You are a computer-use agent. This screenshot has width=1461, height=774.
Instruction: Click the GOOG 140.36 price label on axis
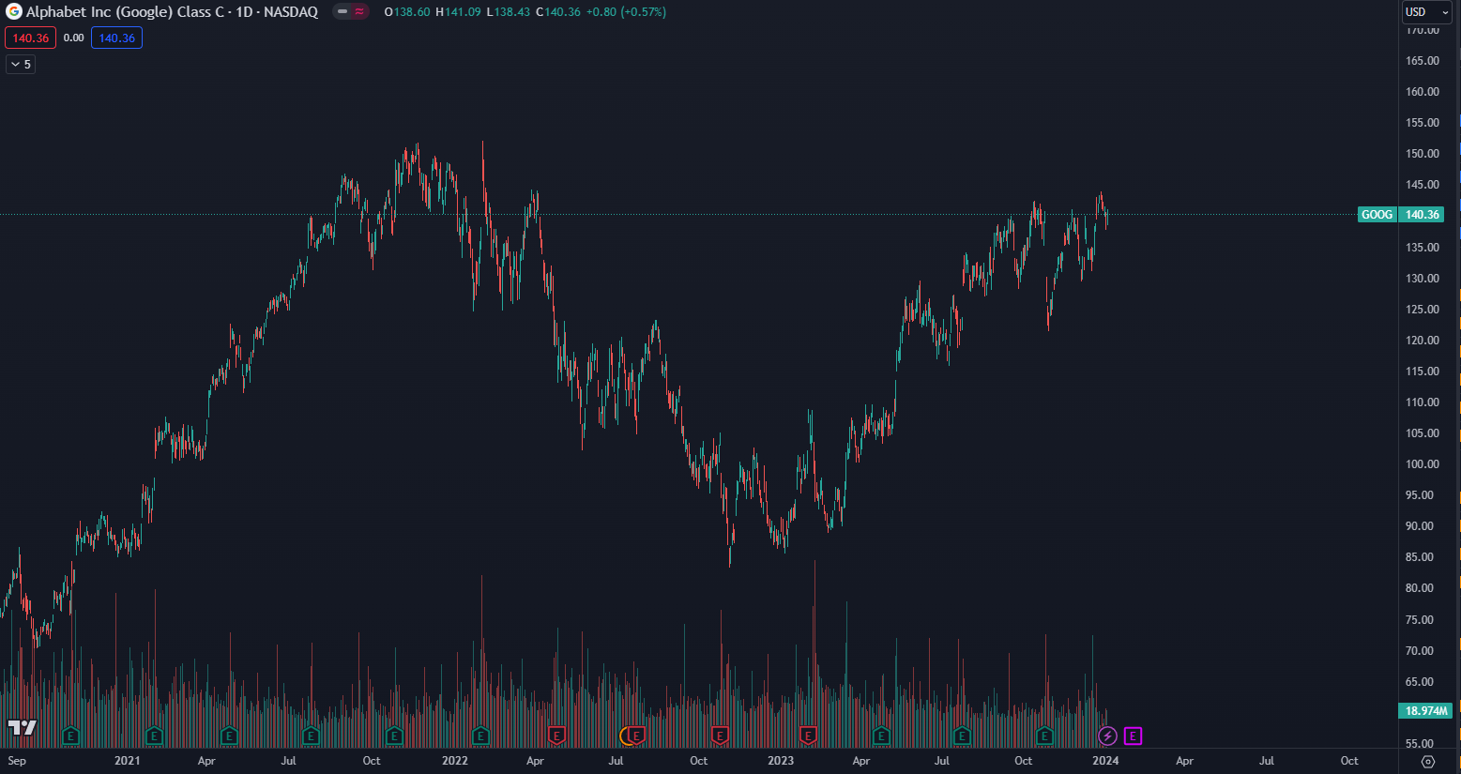tap(1401, 215)
